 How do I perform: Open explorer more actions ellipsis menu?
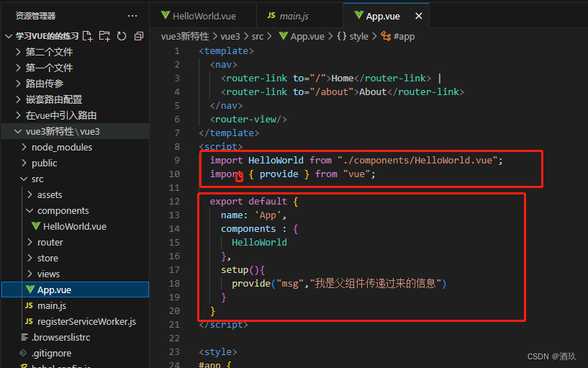(x=132, y=16)
